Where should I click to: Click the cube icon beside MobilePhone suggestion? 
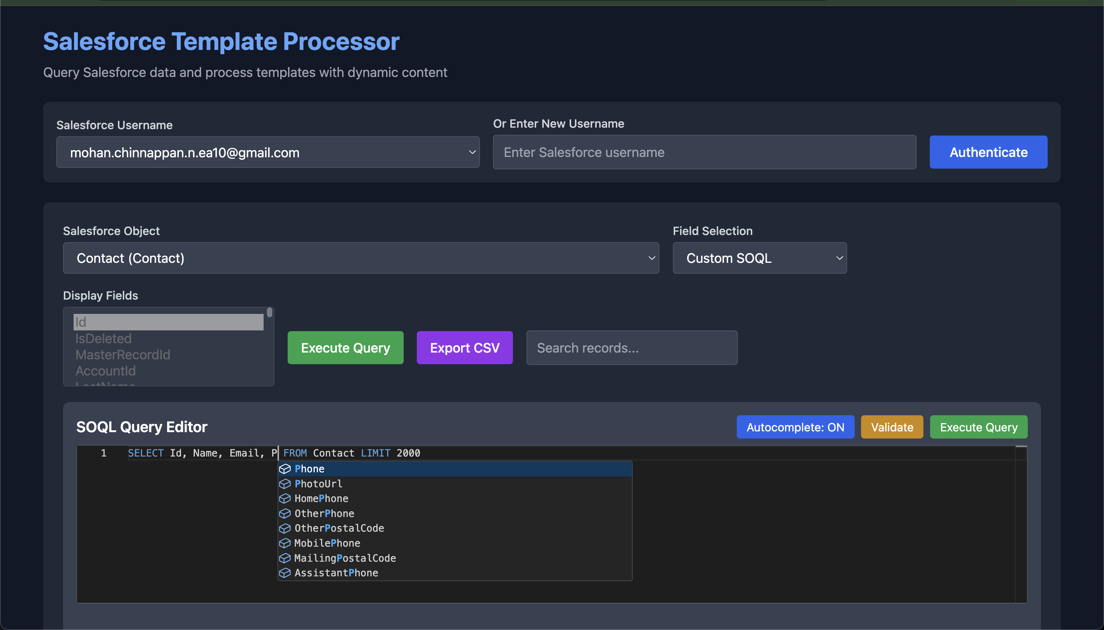click(x=285, y=543)
